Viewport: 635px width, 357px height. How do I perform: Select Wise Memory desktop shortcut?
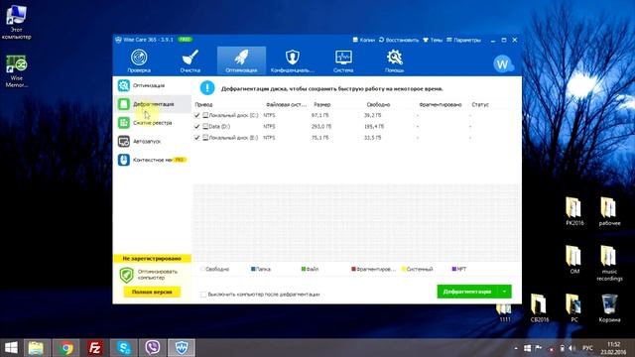point(16,70)
